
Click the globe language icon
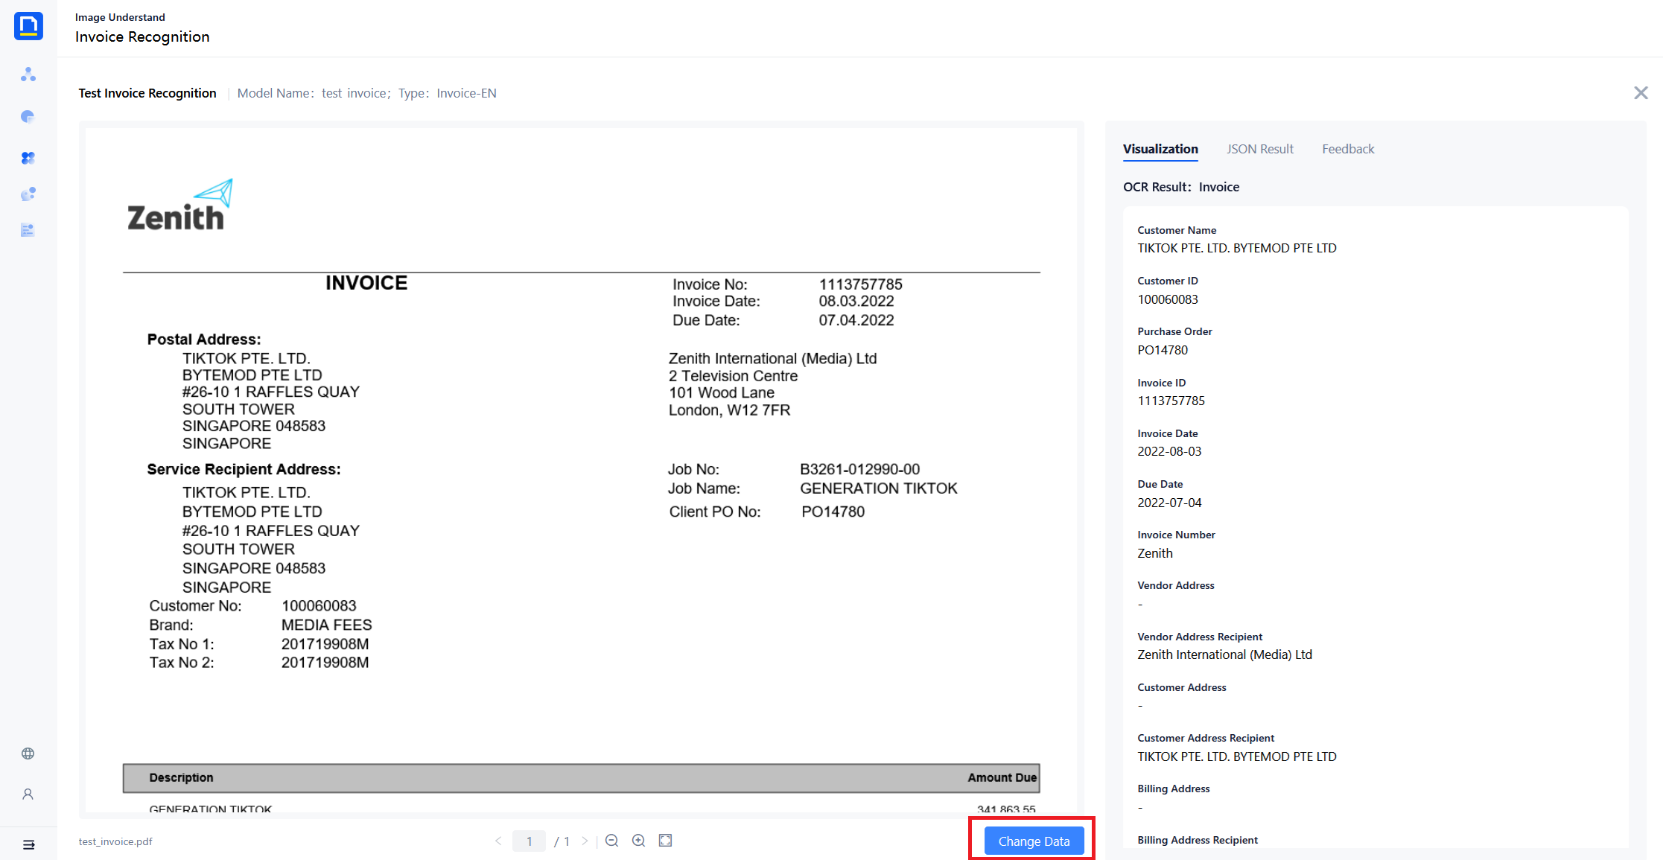(28, 754)
